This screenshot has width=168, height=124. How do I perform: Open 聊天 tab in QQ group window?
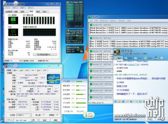(x=118, y=58)
